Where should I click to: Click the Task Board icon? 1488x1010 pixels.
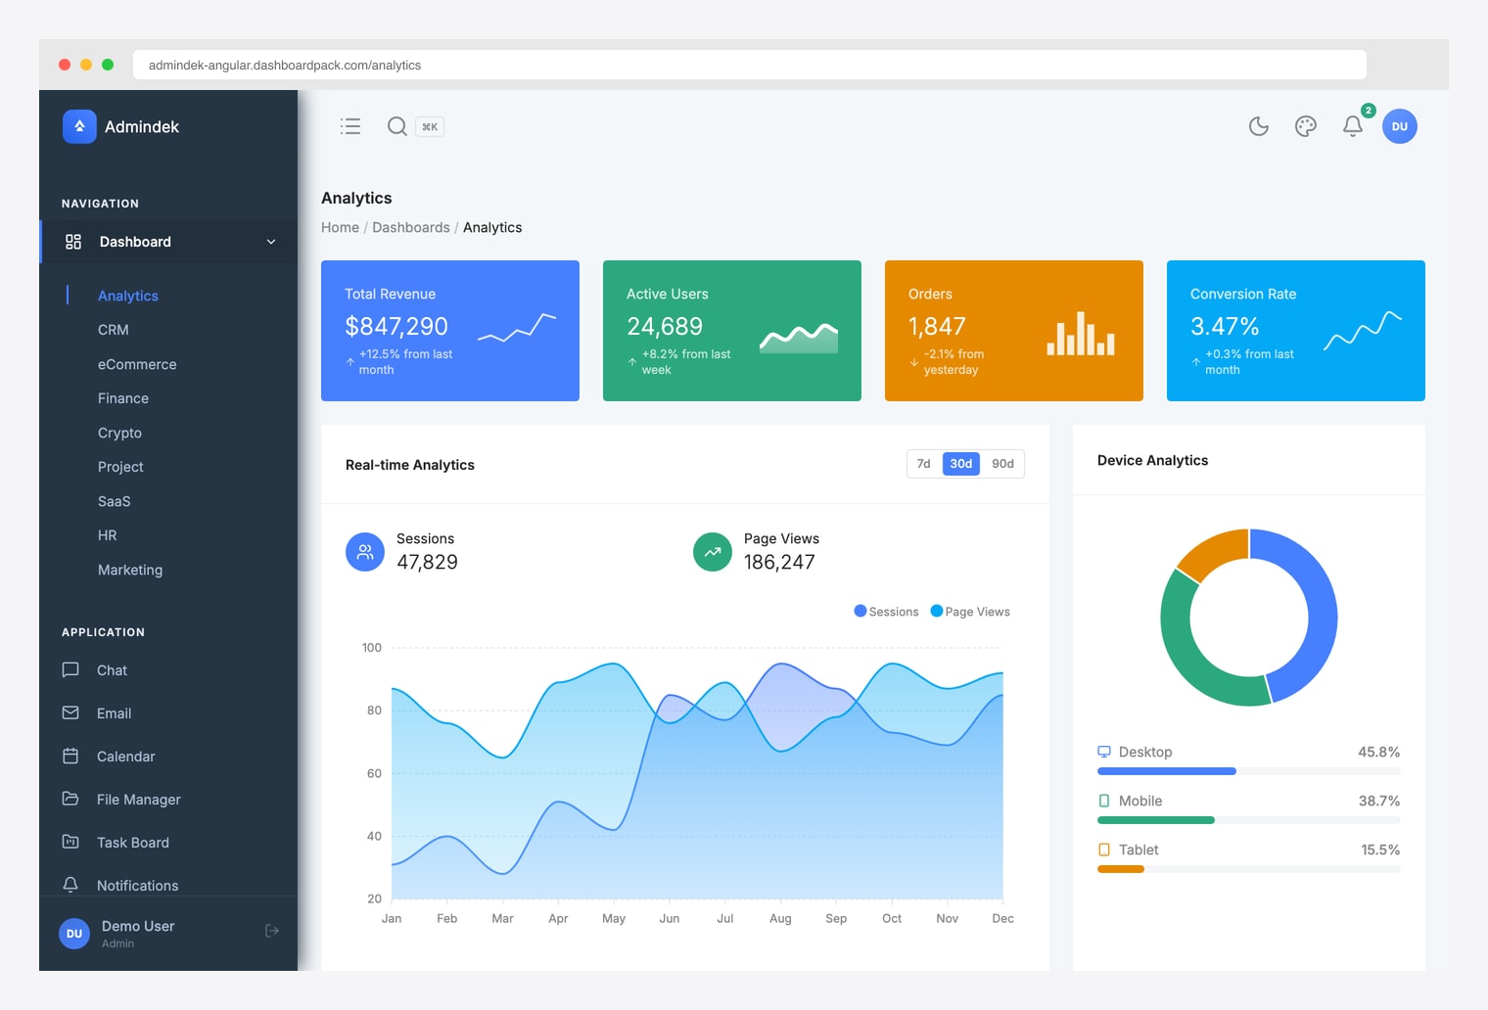click(70, 843)
